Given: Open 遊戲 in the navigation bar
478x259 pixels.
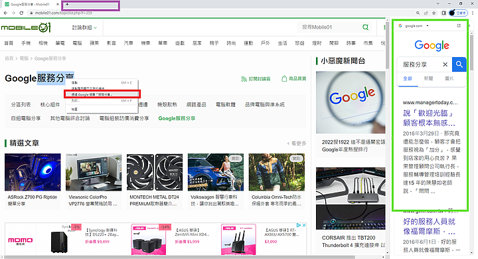Looking at the screenshot, I should click(x=180, y=43).
